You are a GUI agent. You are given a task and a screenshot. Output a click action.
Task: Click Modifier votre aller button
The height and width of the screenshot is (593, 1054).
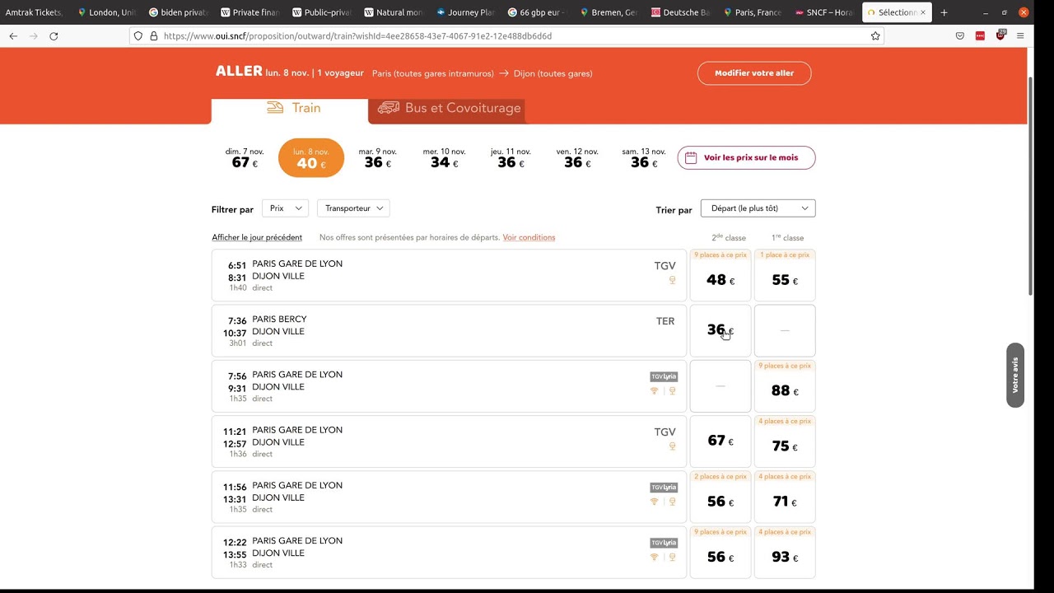point(754,73)
